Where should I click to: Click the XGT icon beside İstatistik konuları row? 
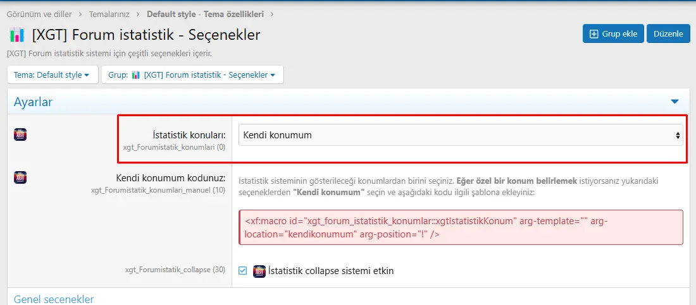(x=20, y=135)
